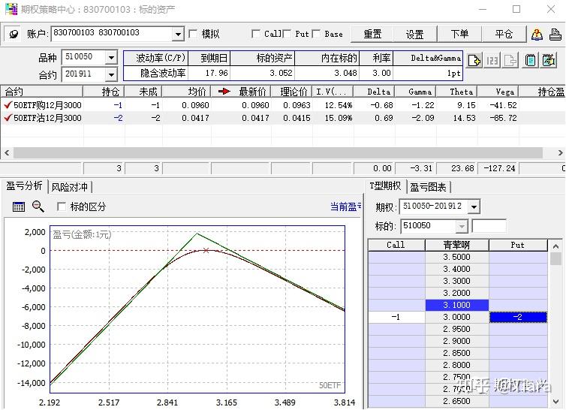Select the 50ETF沽12月3000 contract name
566x410 pixels.
(47, 118)
